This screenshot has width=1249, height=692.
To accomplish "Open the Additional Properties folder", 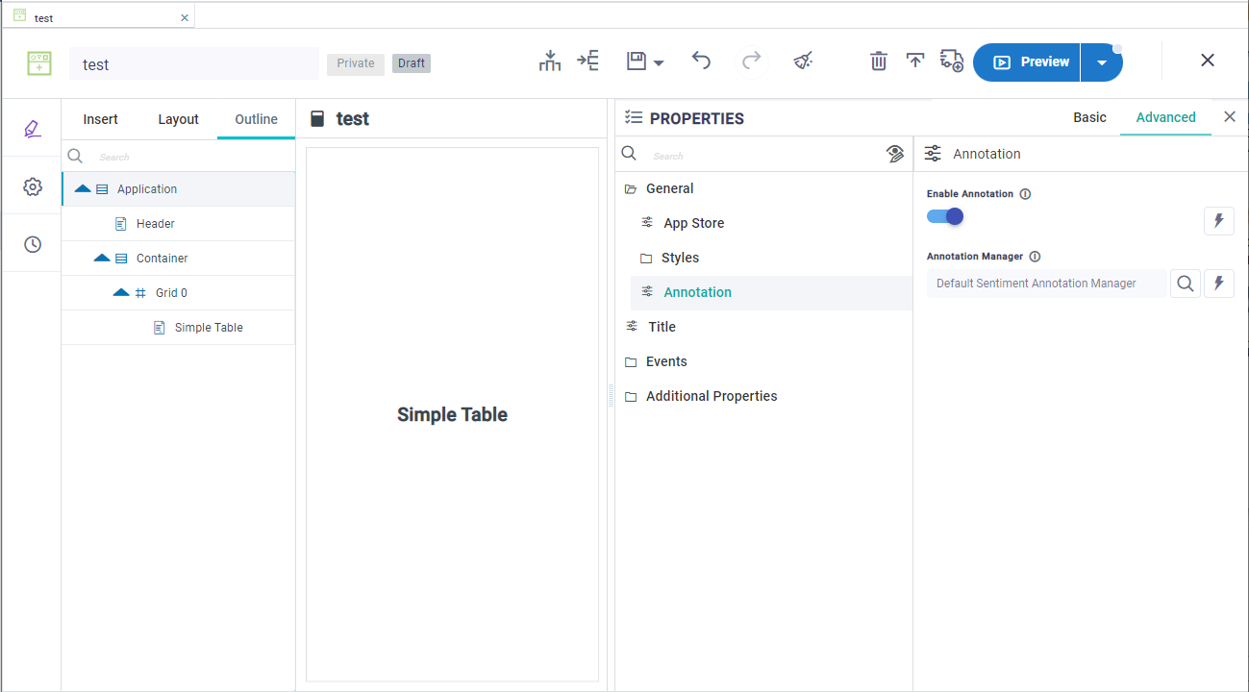I will [711, 396].
